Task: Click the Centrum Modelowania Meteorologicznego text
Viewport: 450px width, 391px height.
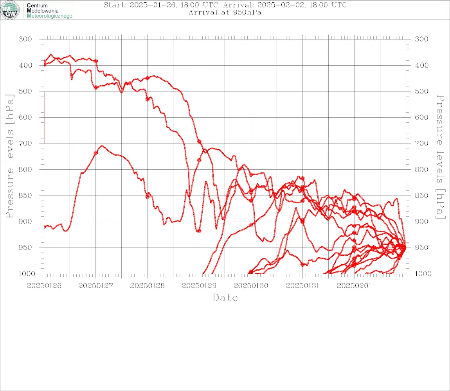Action: [49, 11]
